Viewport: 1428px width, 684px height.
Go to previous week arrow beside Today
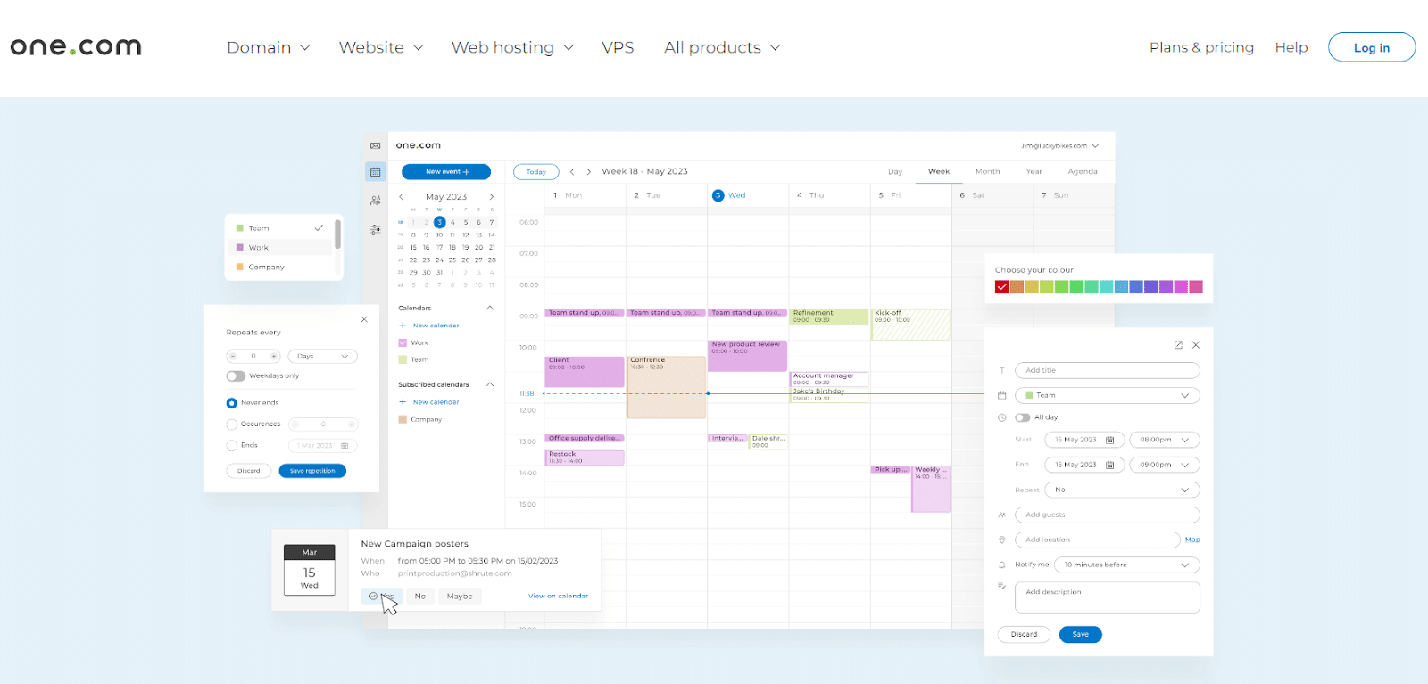click(572, 172)
